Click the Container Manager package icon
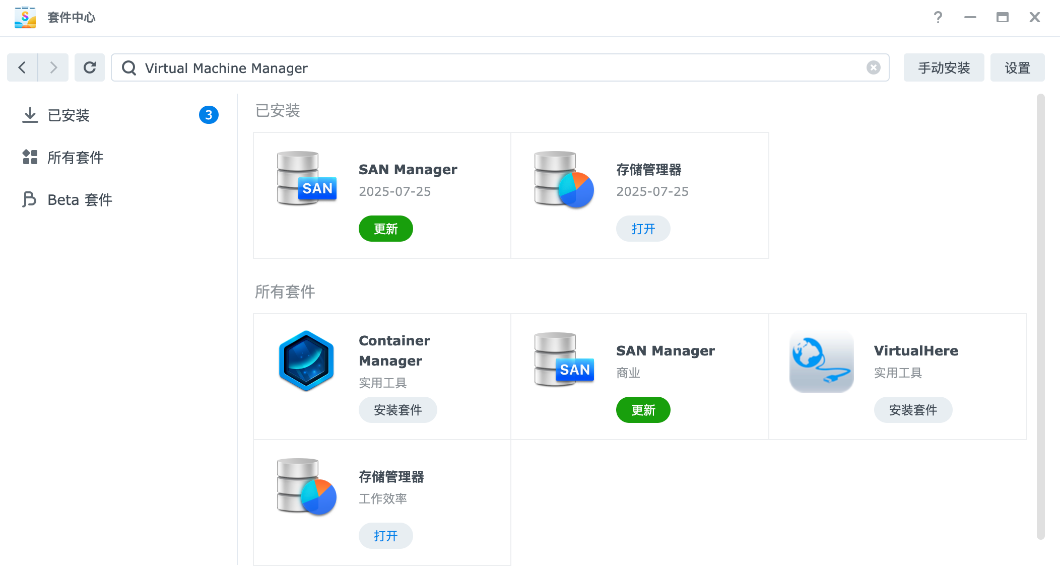The height and width of the screenshot is (577, 1060). (x=306, y=361)
